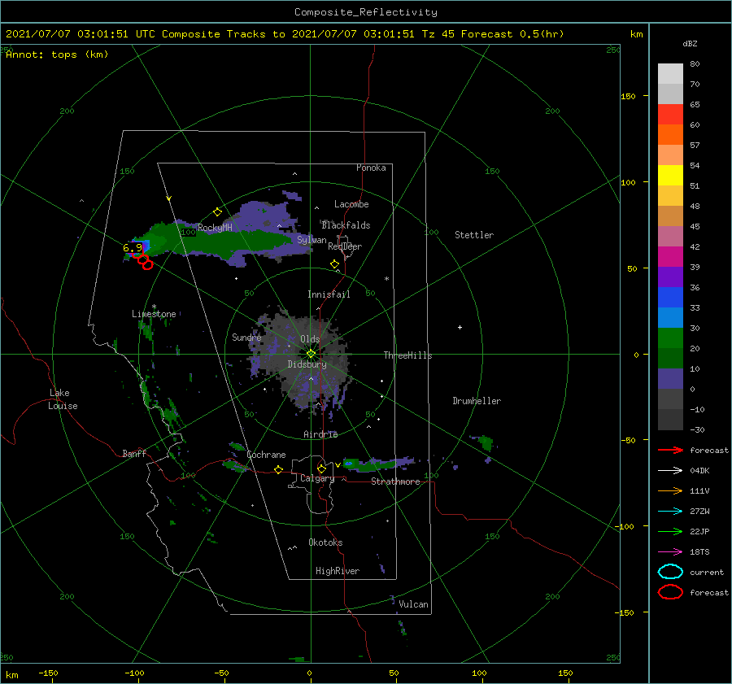Click the green 22JP arrow in legend
Viewport: 732px width, 684px height.
[670, 531]
